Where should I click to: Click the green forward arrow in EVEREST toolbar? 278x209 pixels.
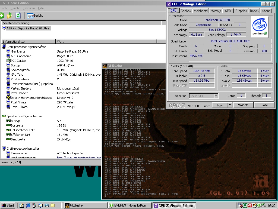pyautogui.click(x=2, y=16)
